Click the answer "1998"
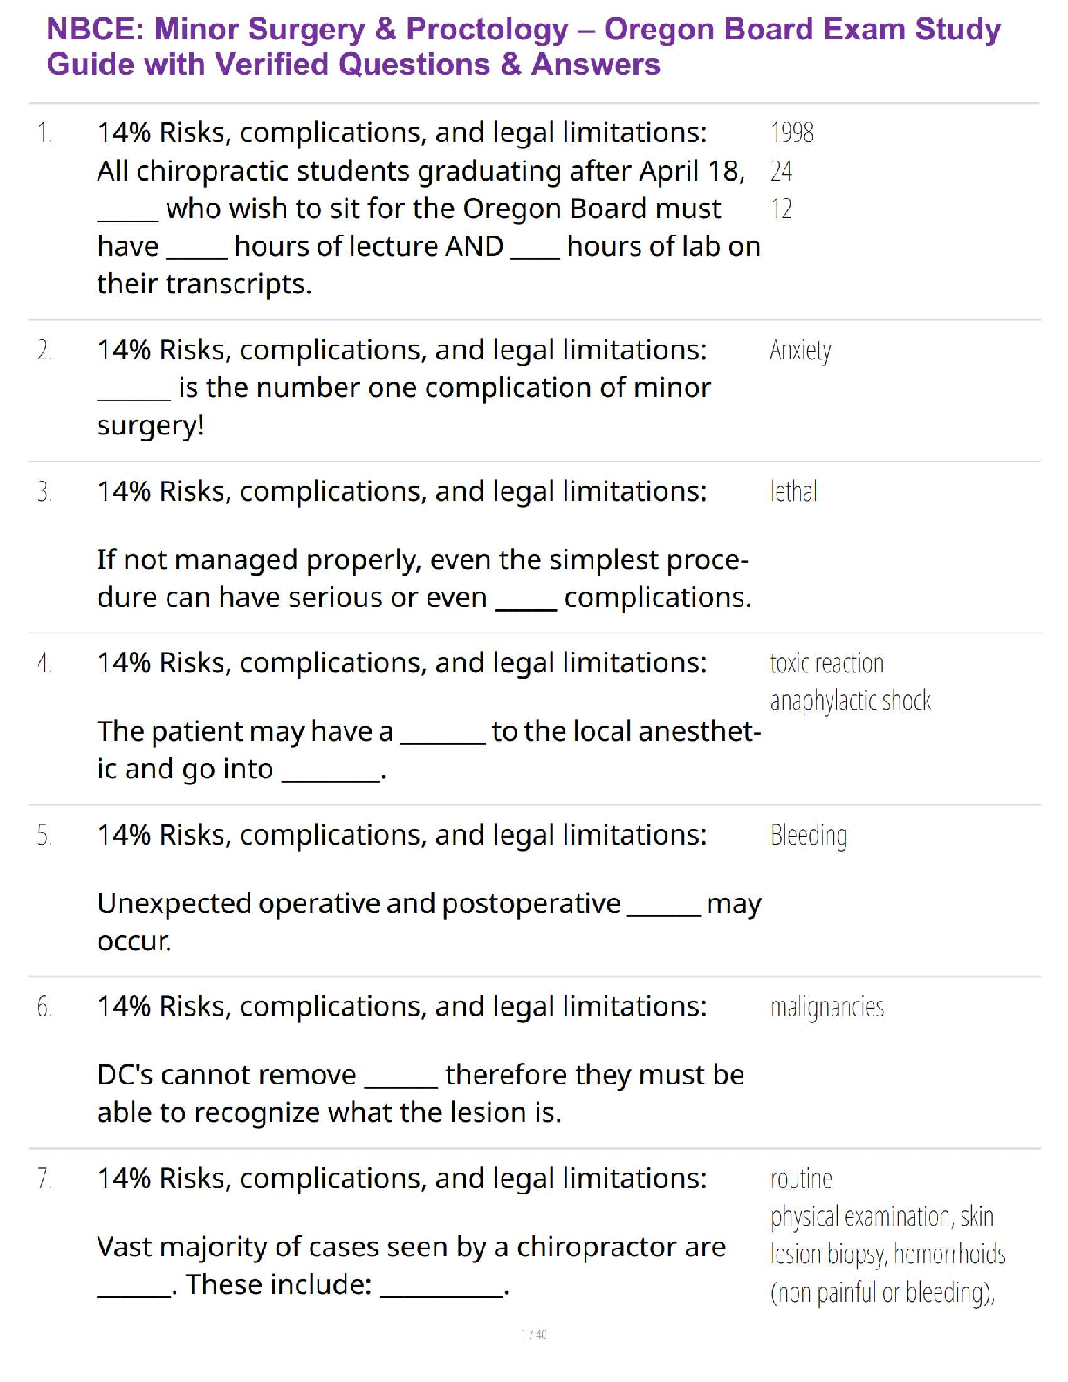The height and width of the screenshot is (1382, 1068). coord(792,133)
